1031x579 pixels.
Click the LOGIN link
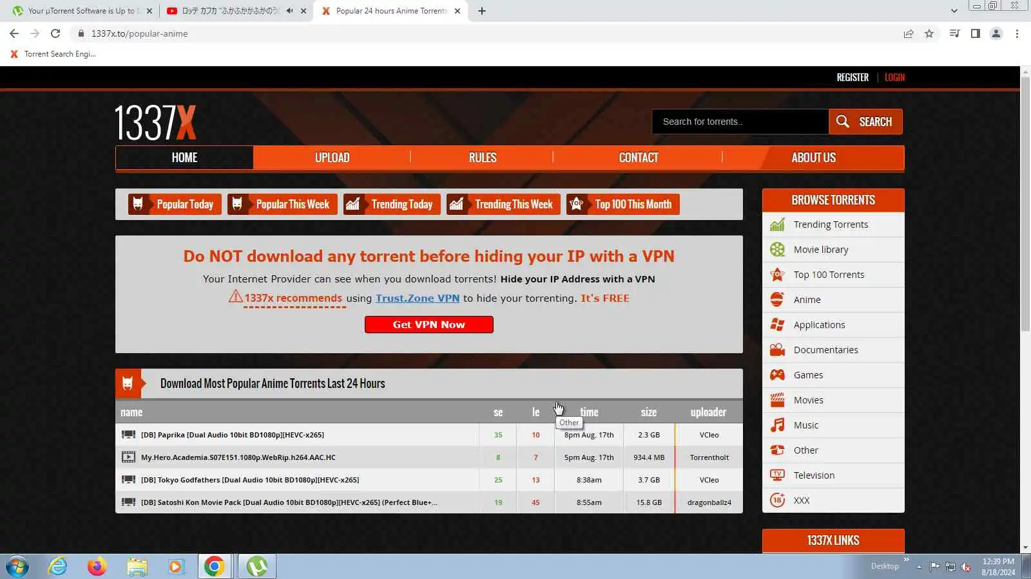894,77
